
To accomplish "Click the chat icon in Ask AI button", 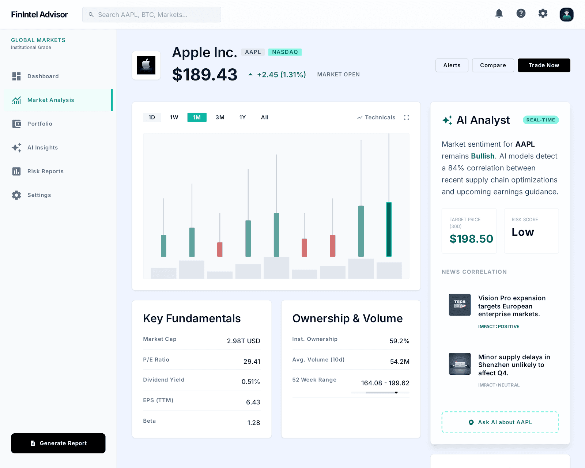I will (x=471, y=422).
